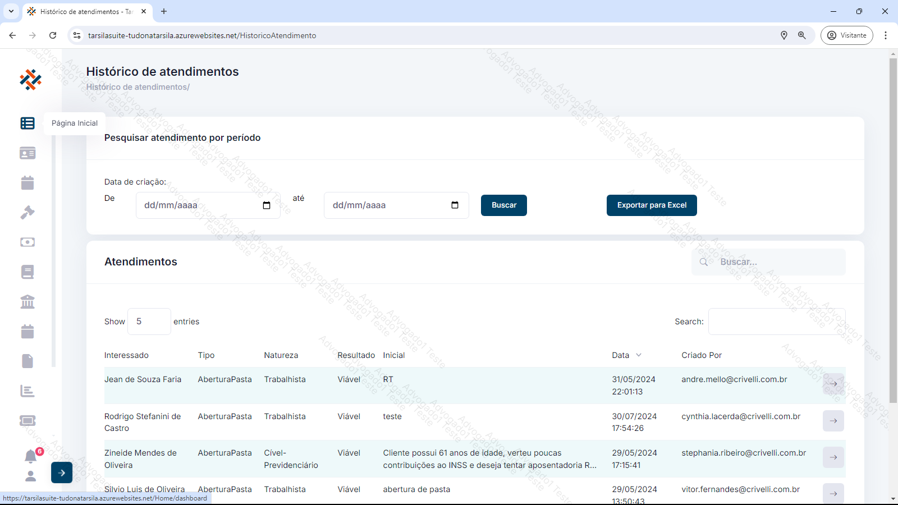Open the bar chart reports icon in sidebar
898x505 pixels.
tap(28, 391)
